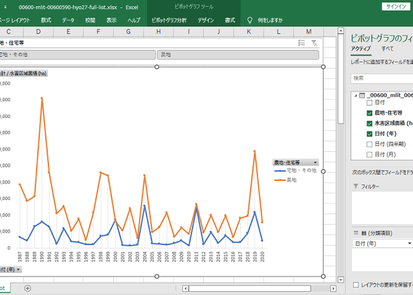Click the filter funnel icon in the field area
Image resolution: width=413 pixels, height=295 pixels.
[356, 186]
